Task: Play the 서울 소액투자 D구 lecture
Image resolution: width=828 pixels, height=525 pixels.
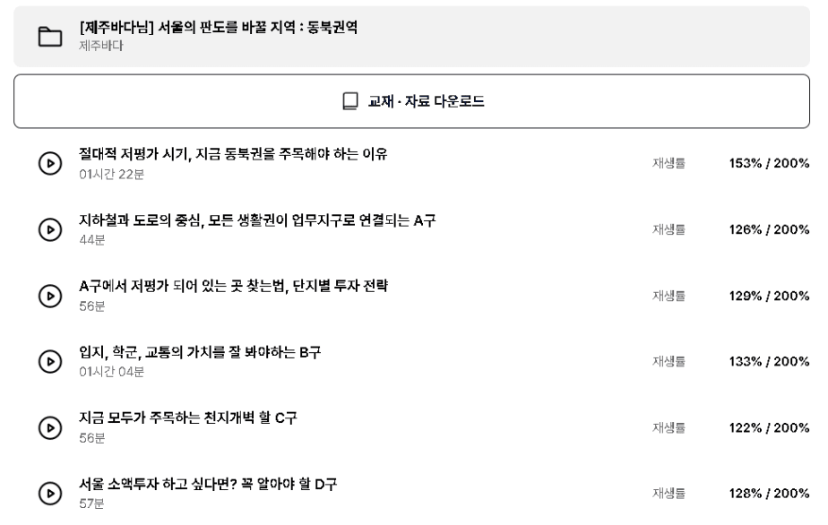Action: [50, 494]
